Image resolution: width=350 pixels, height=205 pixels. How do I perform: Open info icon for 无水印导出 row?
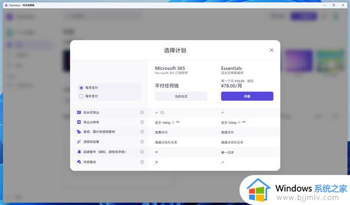[x=142, y=112]
